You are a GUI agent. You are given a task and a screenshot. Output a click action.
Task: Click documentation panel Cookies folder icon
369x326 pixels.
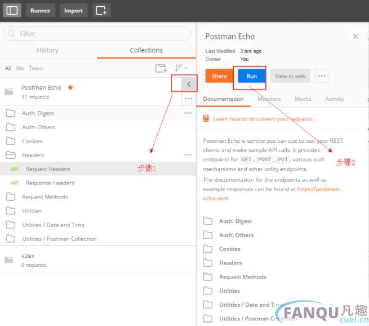[208, 249]
